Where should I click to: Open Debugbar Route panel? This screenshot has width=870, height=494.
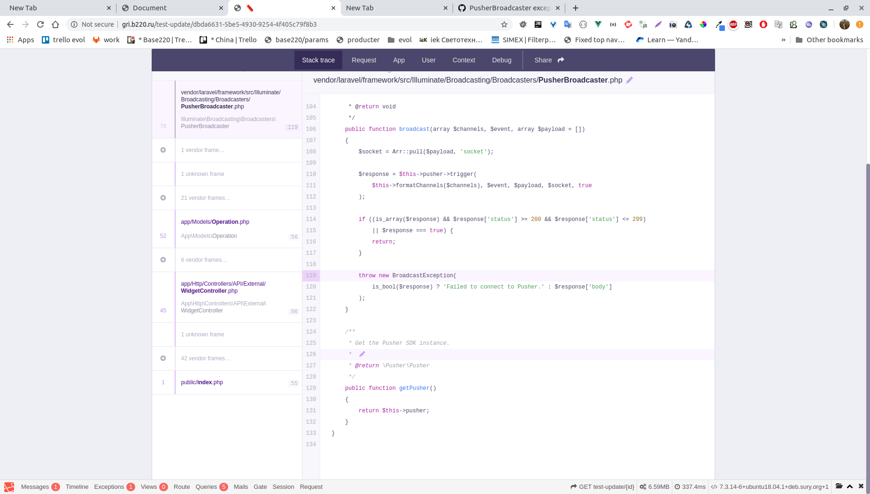coord(182,487)
